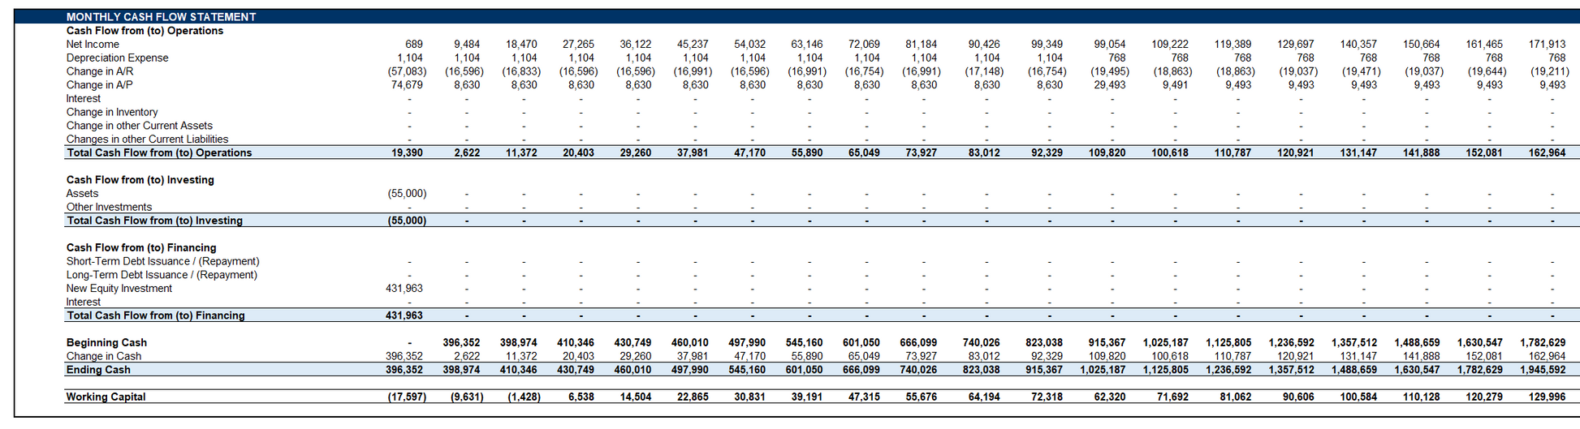This screenshot has width=1580, height=429.
Task: Click the Working Capital row label
Action: coord(106,397)
